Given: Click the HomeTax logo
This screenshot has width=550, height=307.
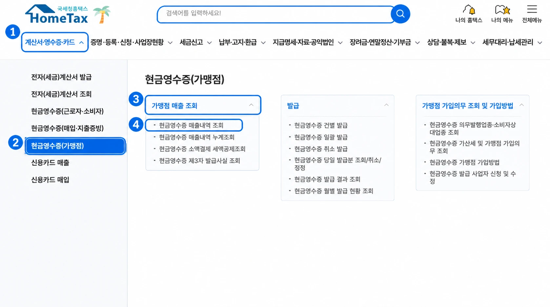Looking at the screenshot, I should tap(56, 14).
